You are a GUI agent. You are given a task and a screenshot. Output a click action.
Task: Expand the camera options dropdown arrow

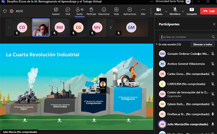pos(166,11)
